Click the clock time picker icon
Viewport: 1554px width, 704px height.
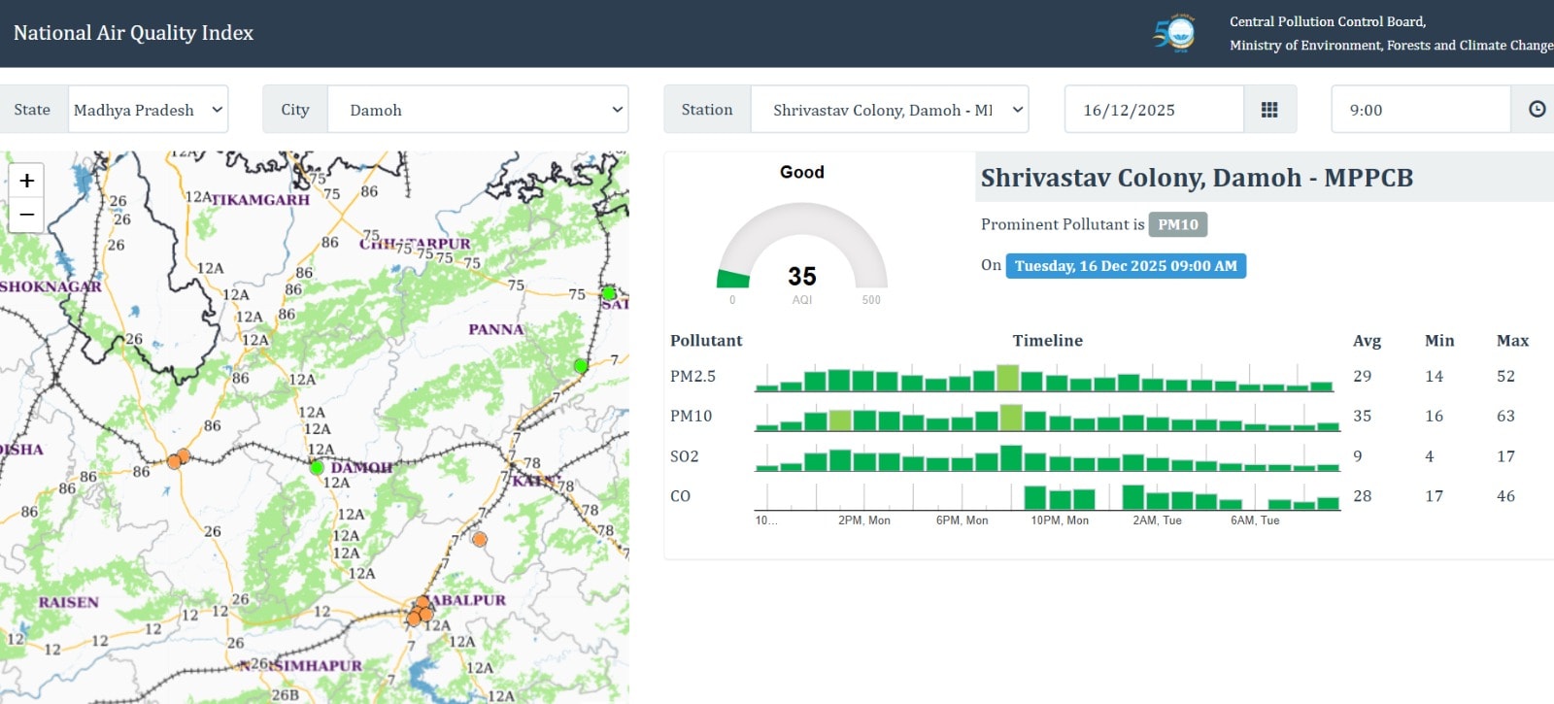pyautogui.click(x=1537, y=110)
